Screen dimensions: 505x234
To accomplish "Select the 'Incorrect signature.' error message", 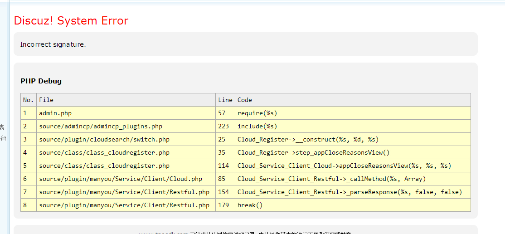I will (x=53, y=44).
